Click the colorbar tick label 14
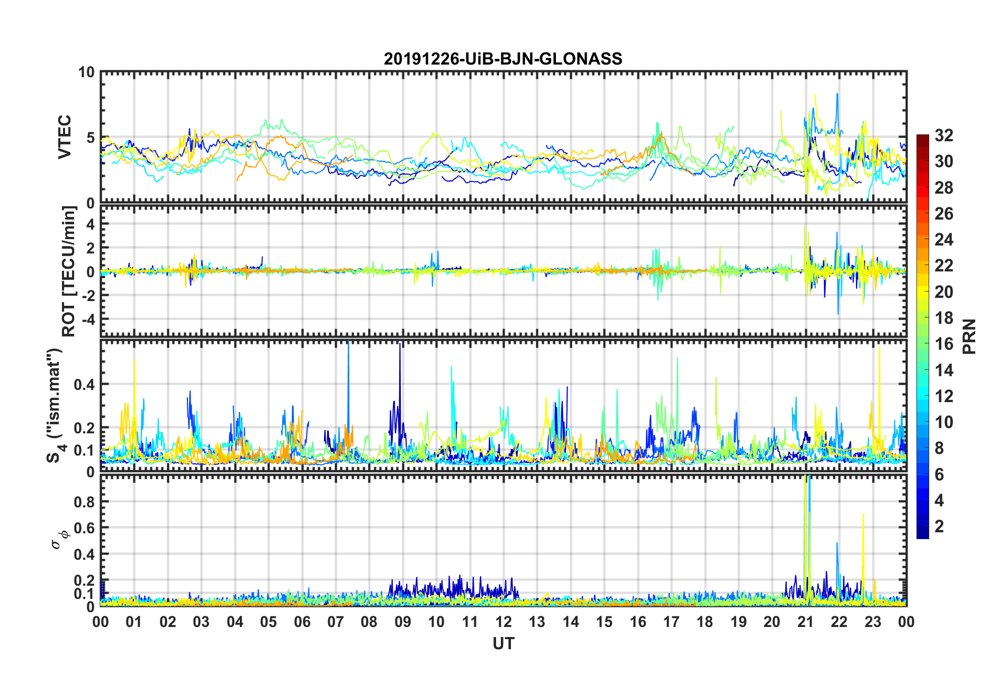The width and height of the screenshot is (1007, 673). point(943,370)
